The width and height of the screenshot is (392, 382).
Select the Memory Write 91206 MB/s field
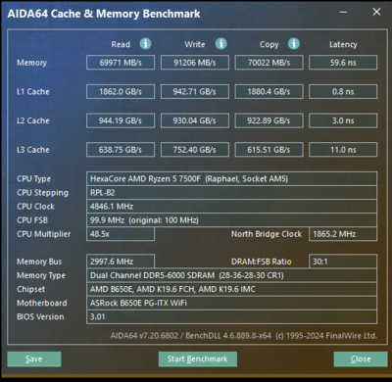coord(195,63)
